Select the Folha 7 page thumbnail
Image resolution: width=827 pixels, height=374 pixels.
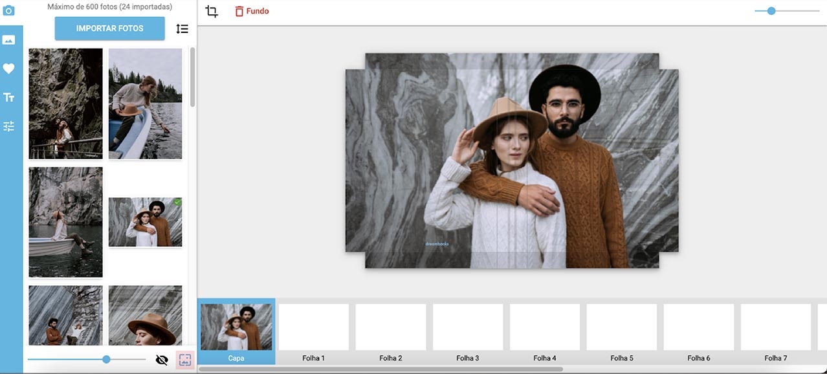(775, 331)
